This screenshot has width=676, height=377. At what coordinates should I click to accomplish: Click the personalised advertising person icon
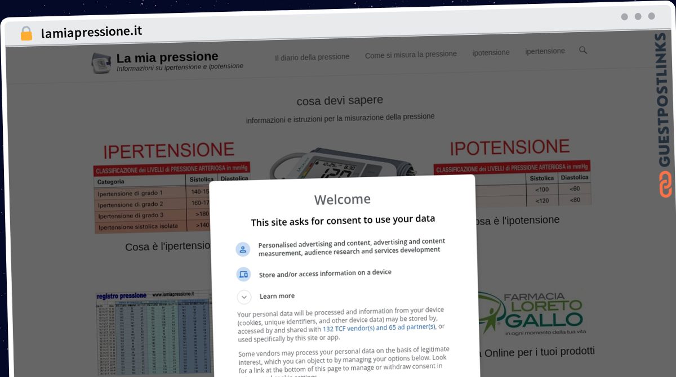(243, 249)
